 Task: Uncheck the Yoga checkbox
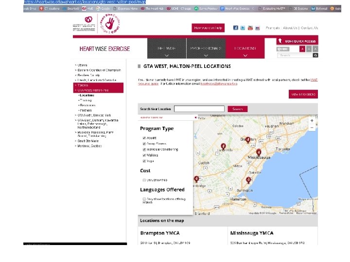tap(144, 161)
